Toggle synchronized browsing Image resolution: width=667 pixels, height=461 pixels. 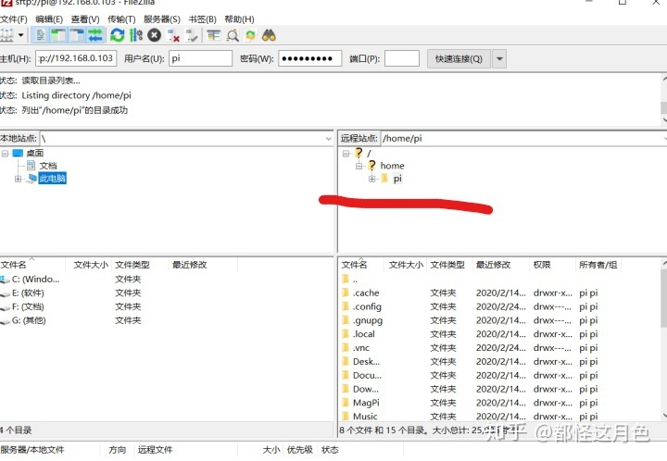tap(250, 35)
